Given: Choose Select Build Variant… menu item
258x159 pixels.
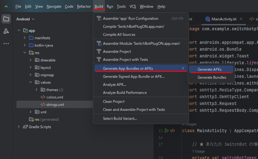Looking at the screenshot, I should point(120,118).
